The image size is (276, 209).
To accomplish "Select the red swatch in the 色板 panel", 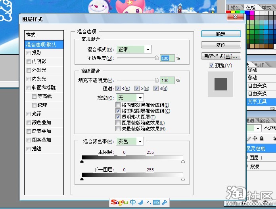I will (x=228, y=12).
